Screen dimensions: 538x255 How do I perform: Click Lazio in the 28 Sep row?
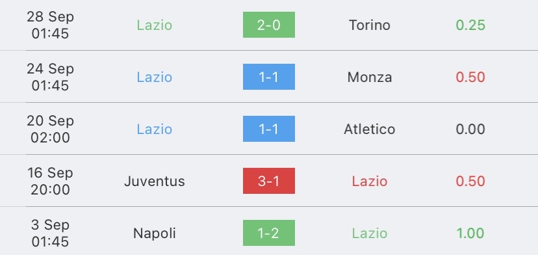point(155,25)
